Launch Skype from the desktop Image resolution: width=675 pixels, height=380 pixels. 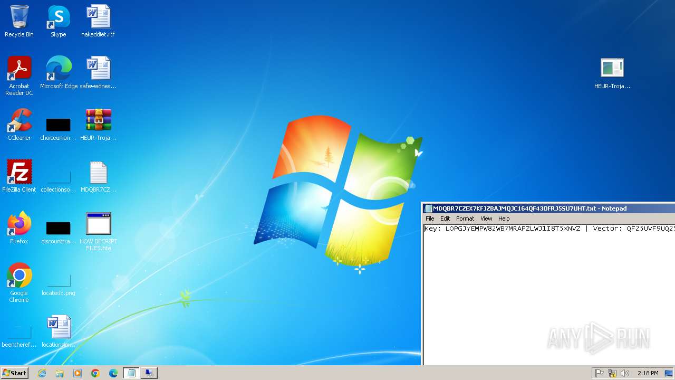[59, 21]
